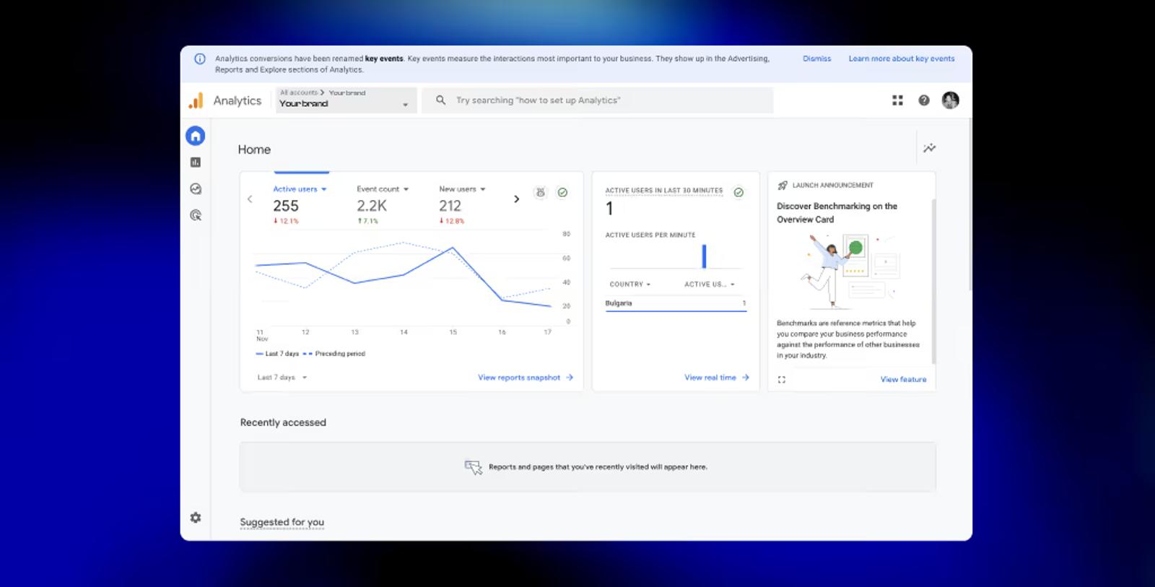Open the Insights sparkline icon

click(930, 148)
